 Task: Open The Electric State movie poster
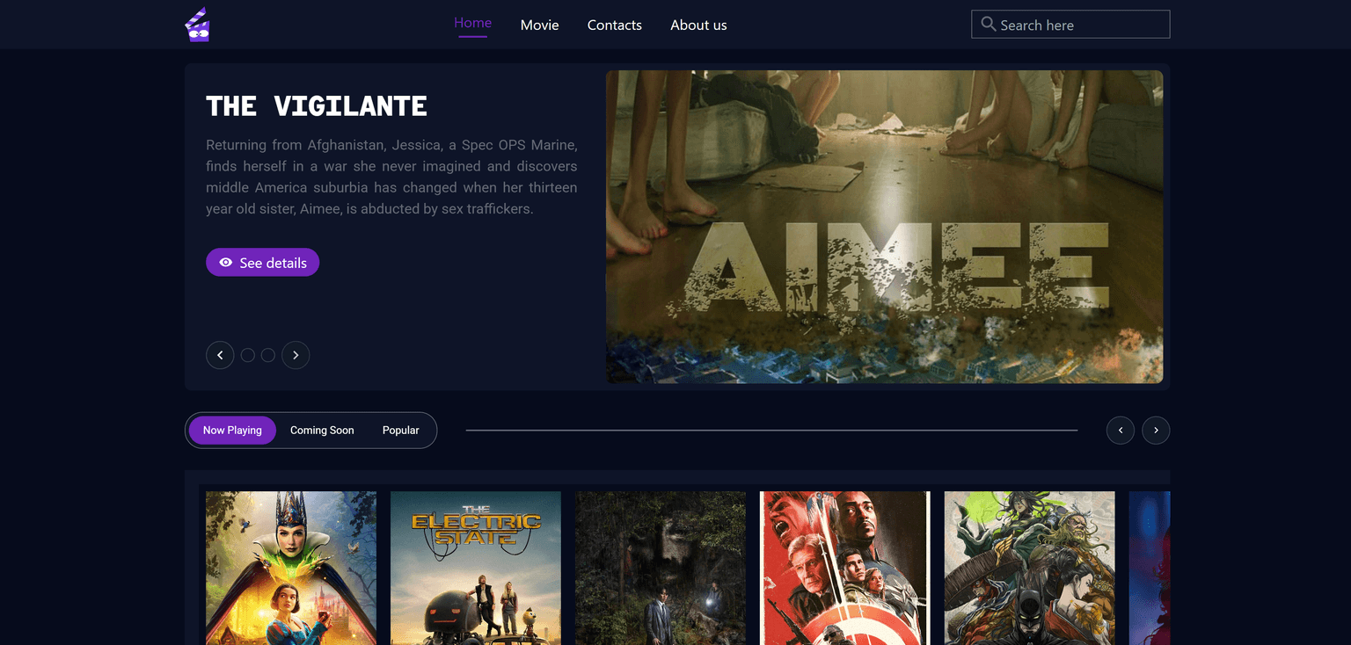point(476,568)
